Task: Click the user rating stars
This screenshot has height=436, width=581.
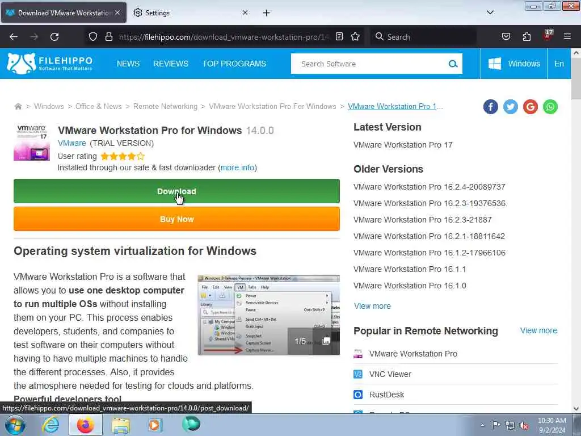Action: tap(123, 156)
